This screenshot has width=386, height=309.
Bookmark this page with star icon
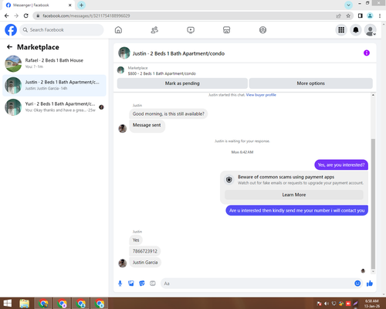(x=348, y=15)
